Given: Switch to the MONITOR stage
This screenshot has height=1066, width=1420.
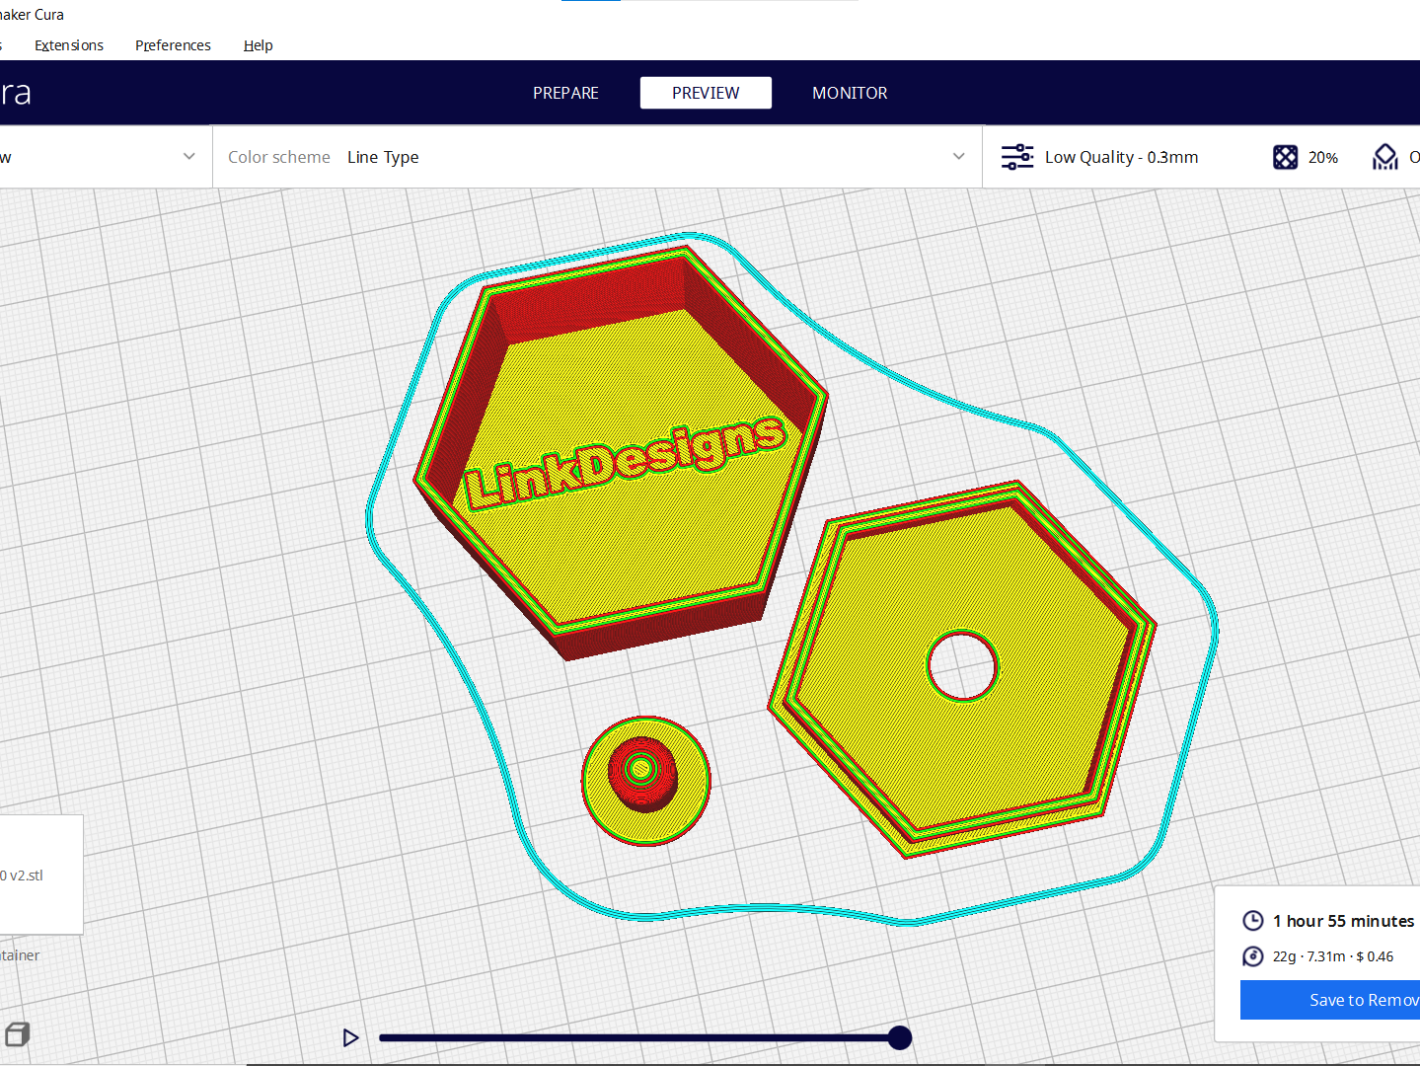Looking at the screenshot, I should coord(850,93).
